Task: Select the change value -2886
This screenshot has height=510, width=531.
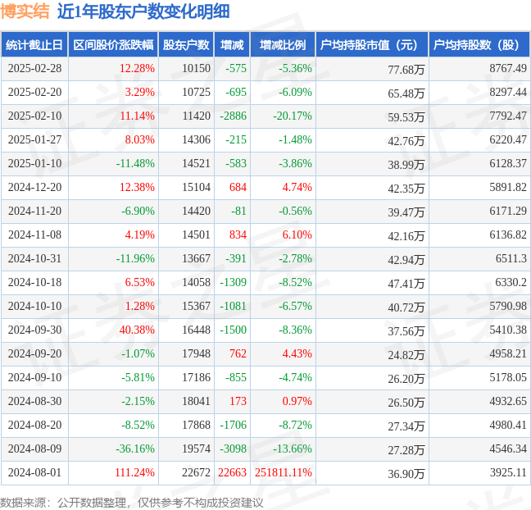Action: click(x=234, y=116)
